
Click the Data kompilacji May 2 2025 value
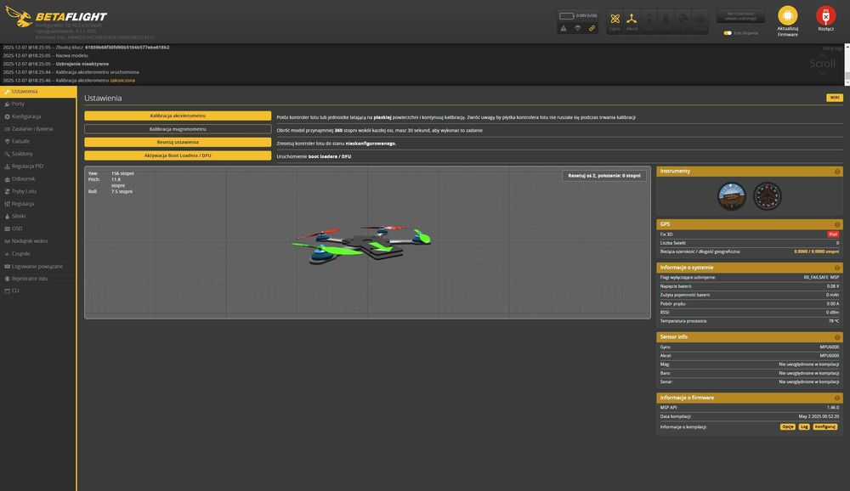(x=819, y=417)
